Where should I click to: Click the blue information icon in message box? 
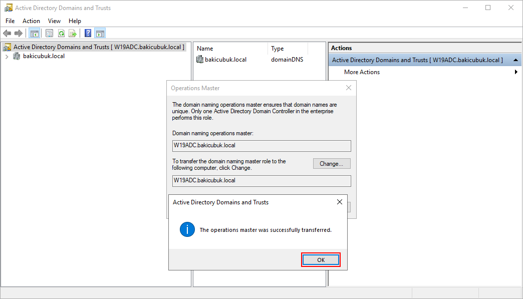click(x=187, y=230)
